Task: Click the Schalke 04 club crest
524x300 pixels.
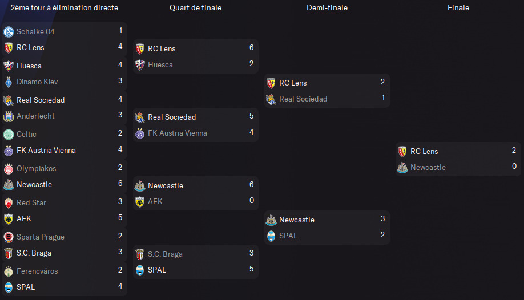Action: 9,32
